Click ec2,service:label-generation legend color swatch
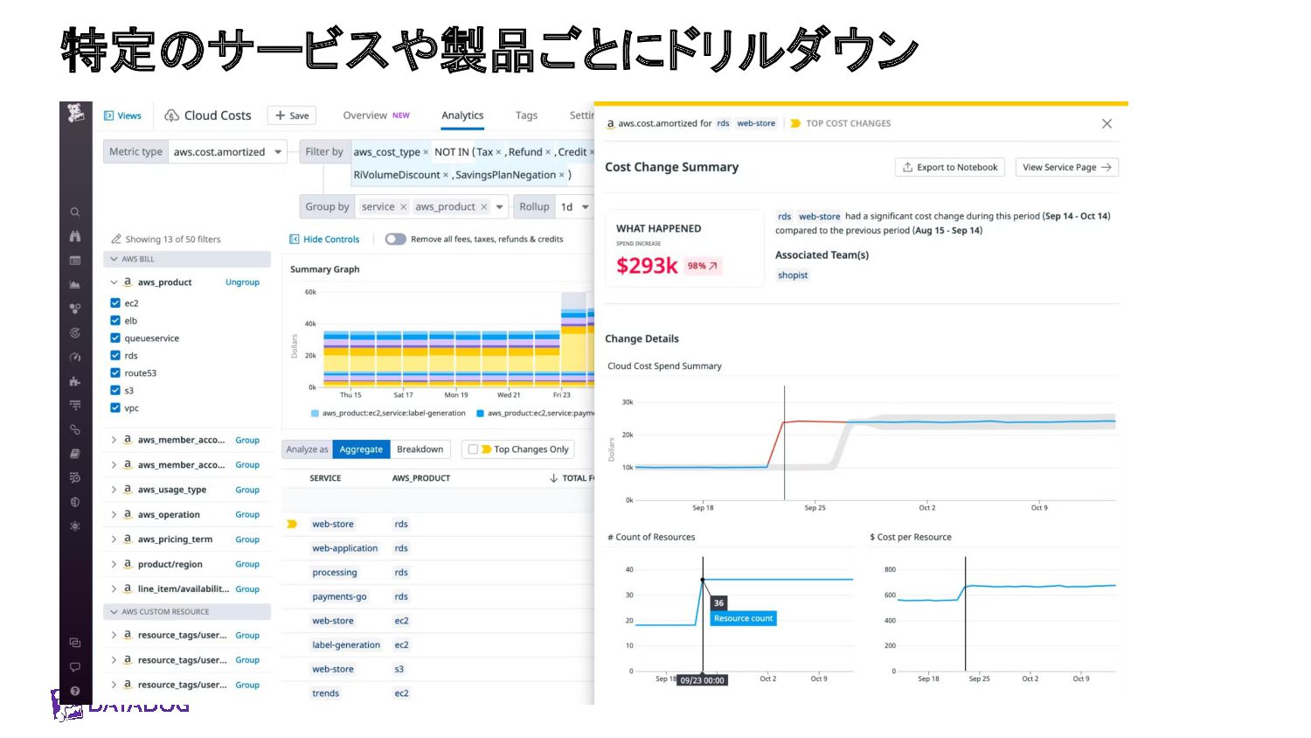Viewport: 1311px width, 738px height. coord(315,413)
